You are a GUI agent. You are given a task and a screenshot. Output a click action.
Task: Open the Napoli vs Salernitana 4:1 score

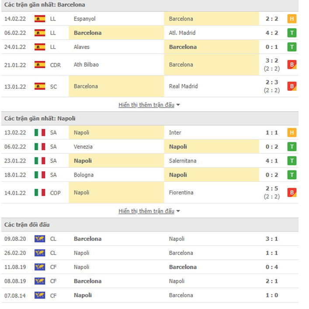tap(271, 161)
